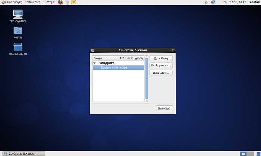Click the scrollbar down arrow
The width and height of the screenshot is (261, 156).
[147, 100]
